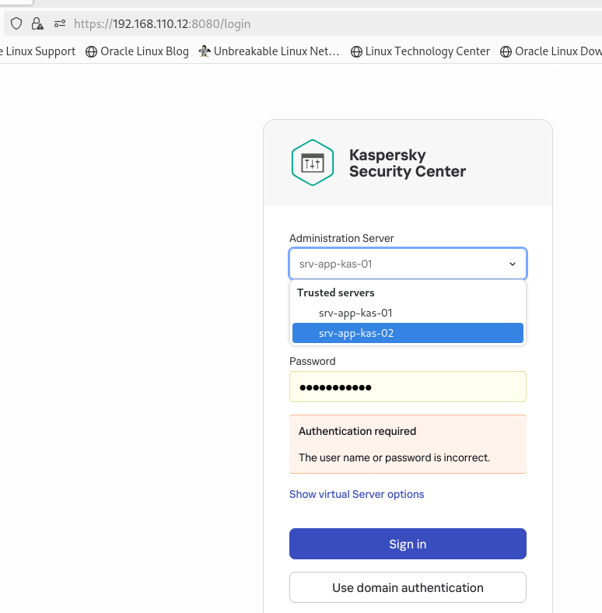This screenshot has height=613, width=602.
Task: Choose the highlighted srv-app-kas-02 option
Action: point(408,333)
